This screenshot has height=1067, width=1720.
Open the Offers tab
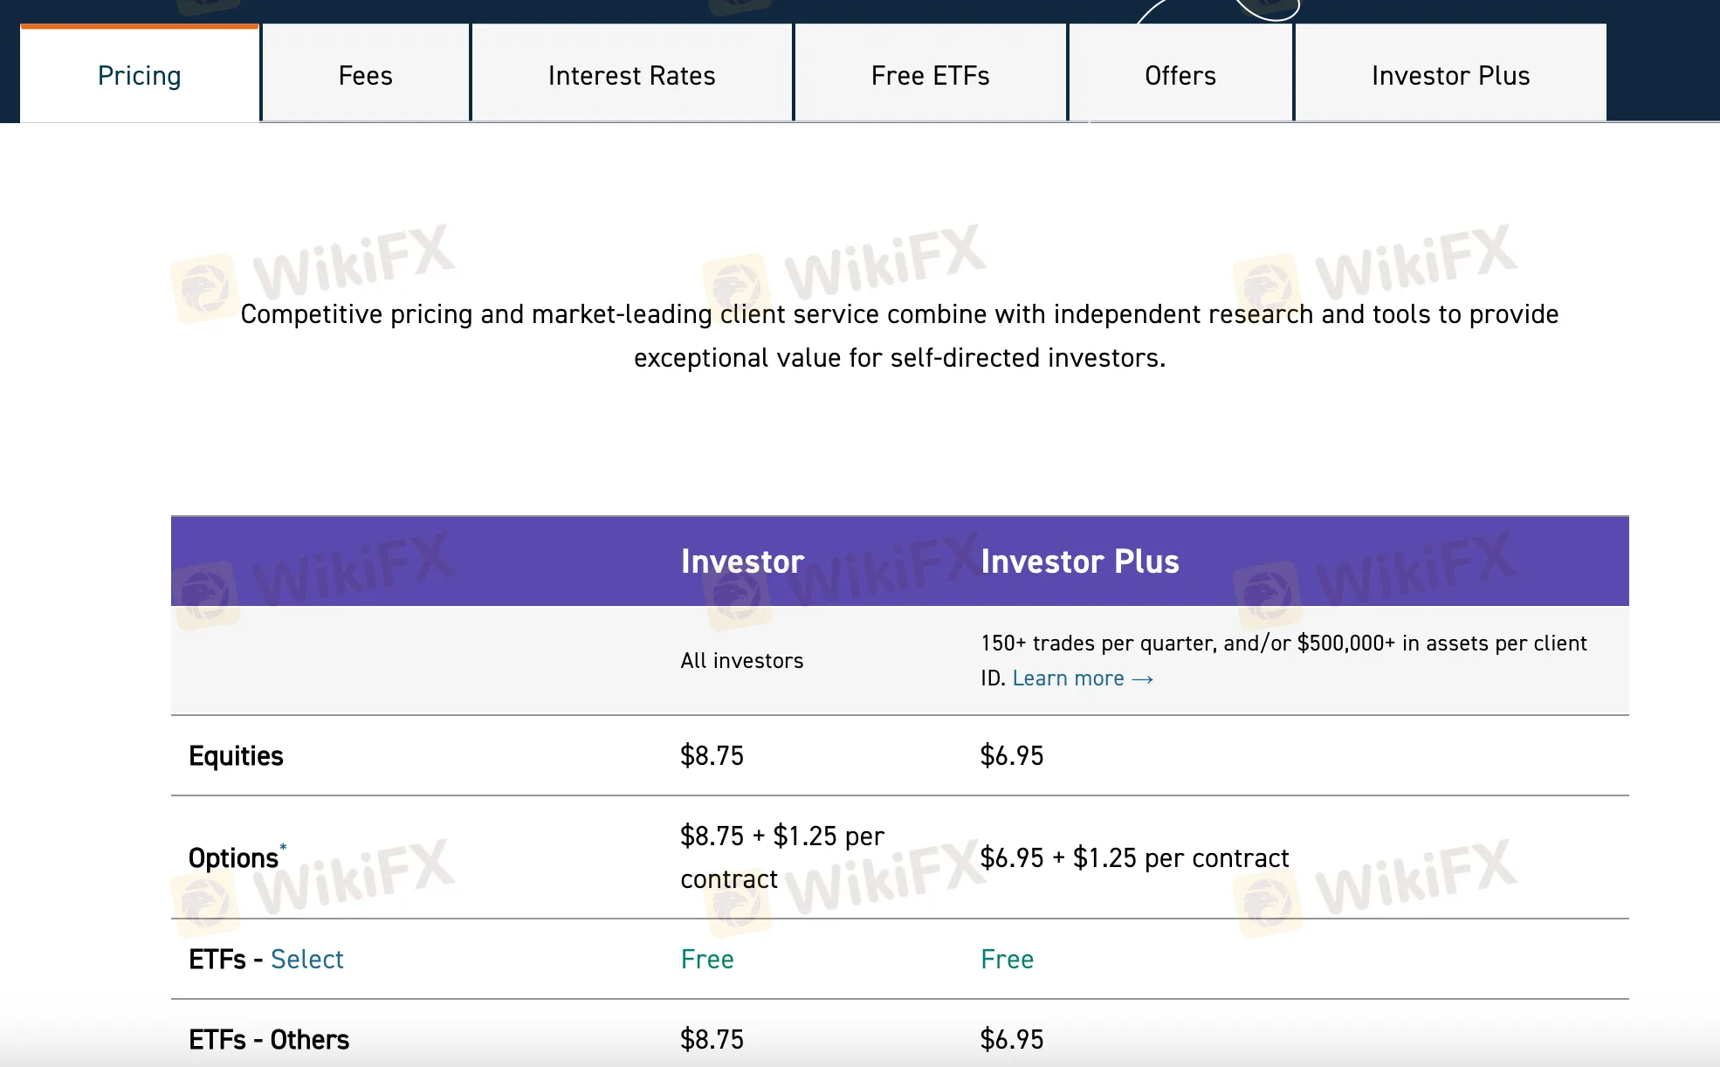[1180, 76]
